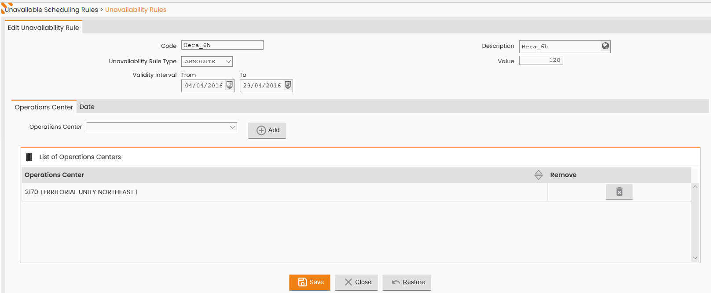Focus the Description text field
This screenshot has height=293, width=711.
coord(560,47)
